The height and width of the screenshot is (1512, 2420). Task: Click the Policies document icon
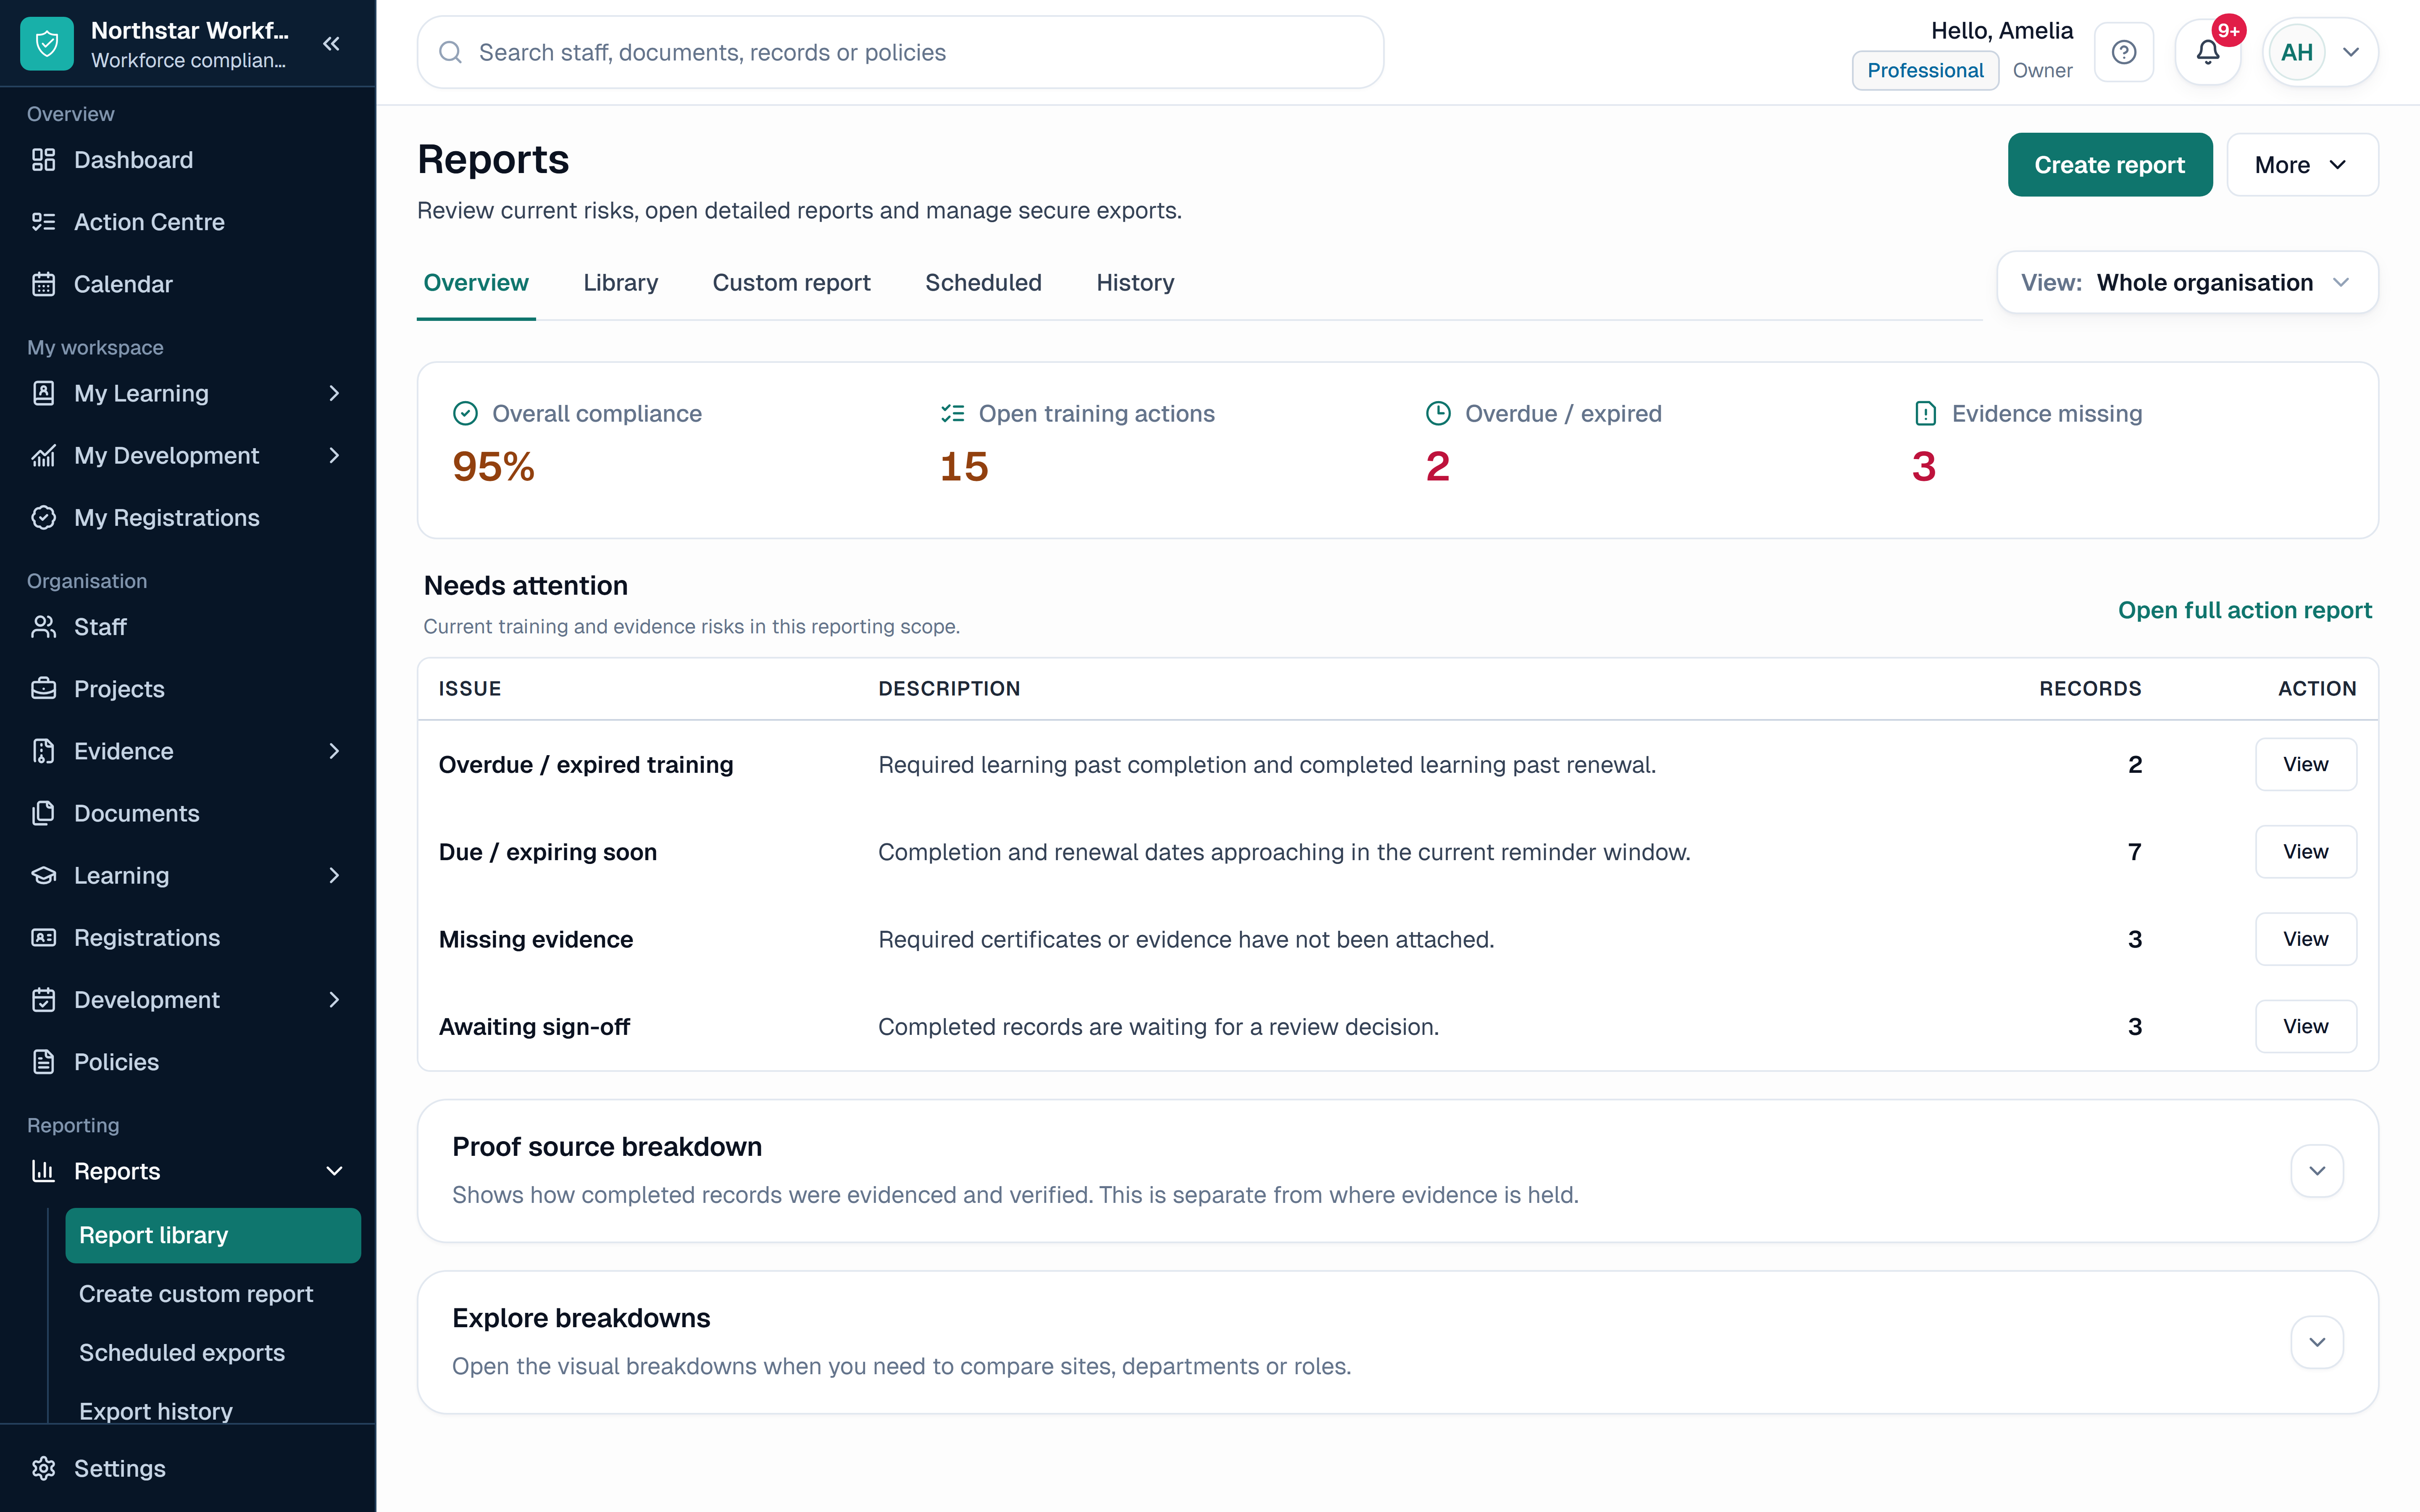click(x=43, y=1062)
